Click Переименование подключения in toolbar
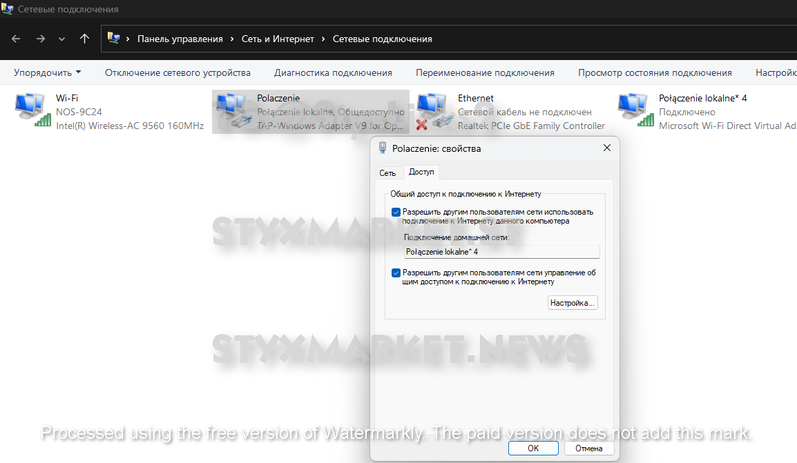Screen dimensions: 797x463 [485, 72]
